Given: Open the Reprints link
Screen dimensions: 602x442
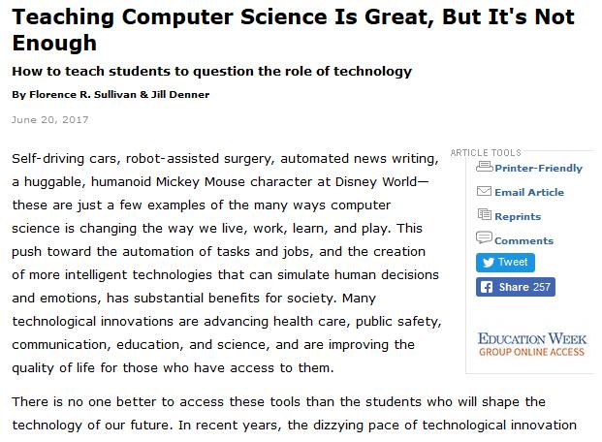Looking at the screenshot, I should pyautogui.click(x=518, y=216).
